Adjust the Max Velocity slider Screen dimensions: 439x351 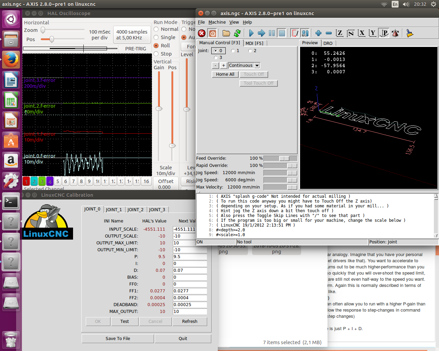[x=280, y=187]
